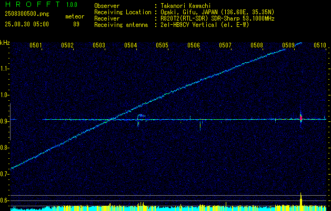This screenshot has width=331, height=211.
Task: Click time marker 0502
Action: [x=67, y=45]
